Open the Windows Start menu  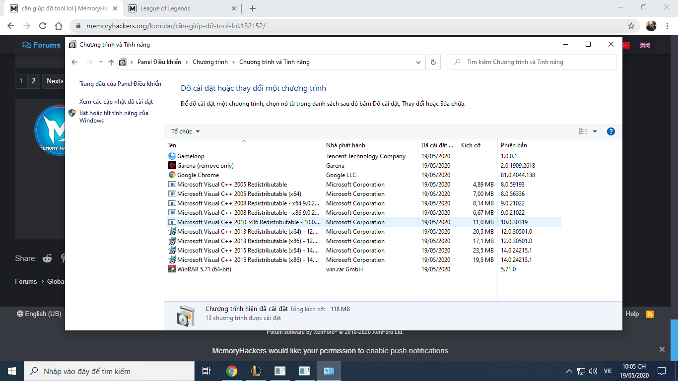click(12, 371)
